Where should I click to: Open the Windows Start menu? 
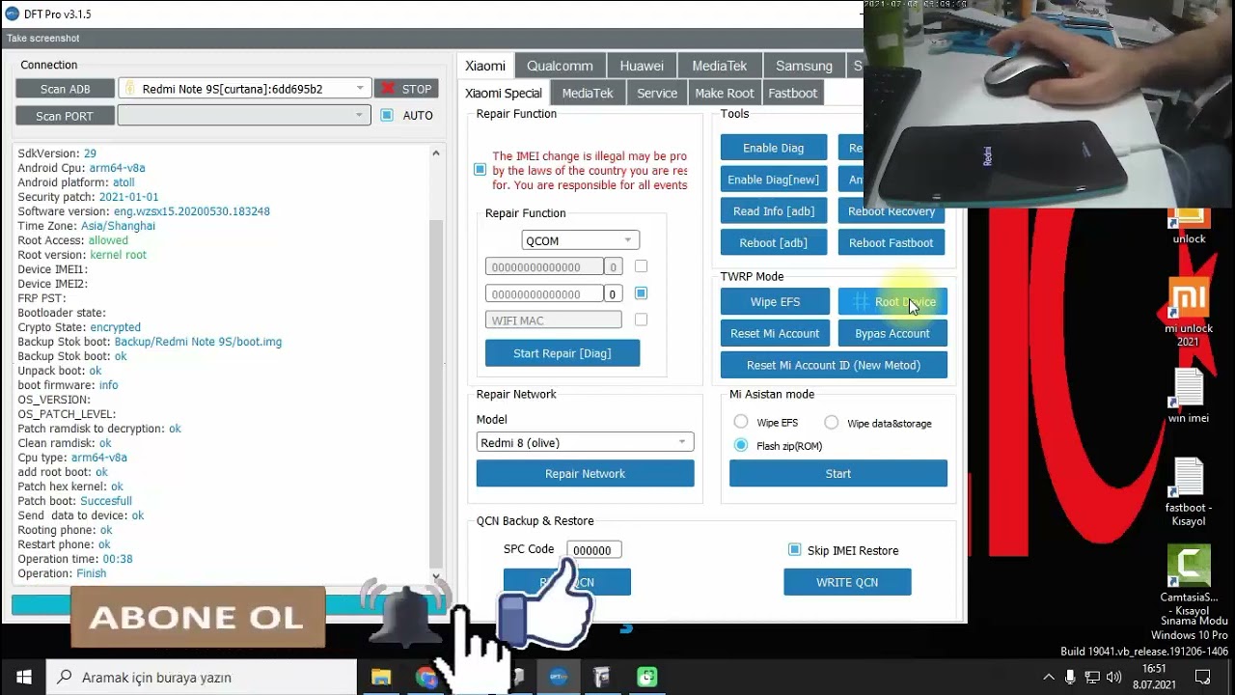[x=23, y=678]
